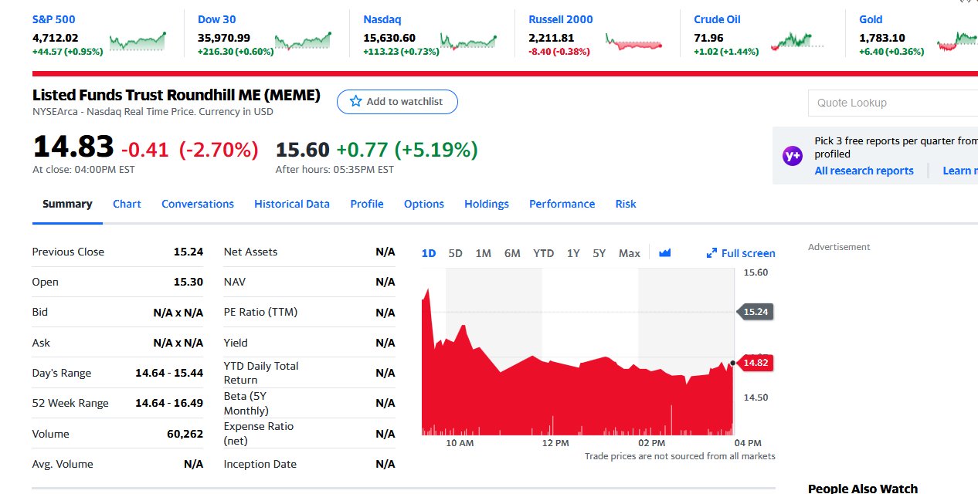Viewport: 978px width, 494px height.
Task: Click the Russell 2000 change -8.40 (-0.38%)
Action: point(559,52)
